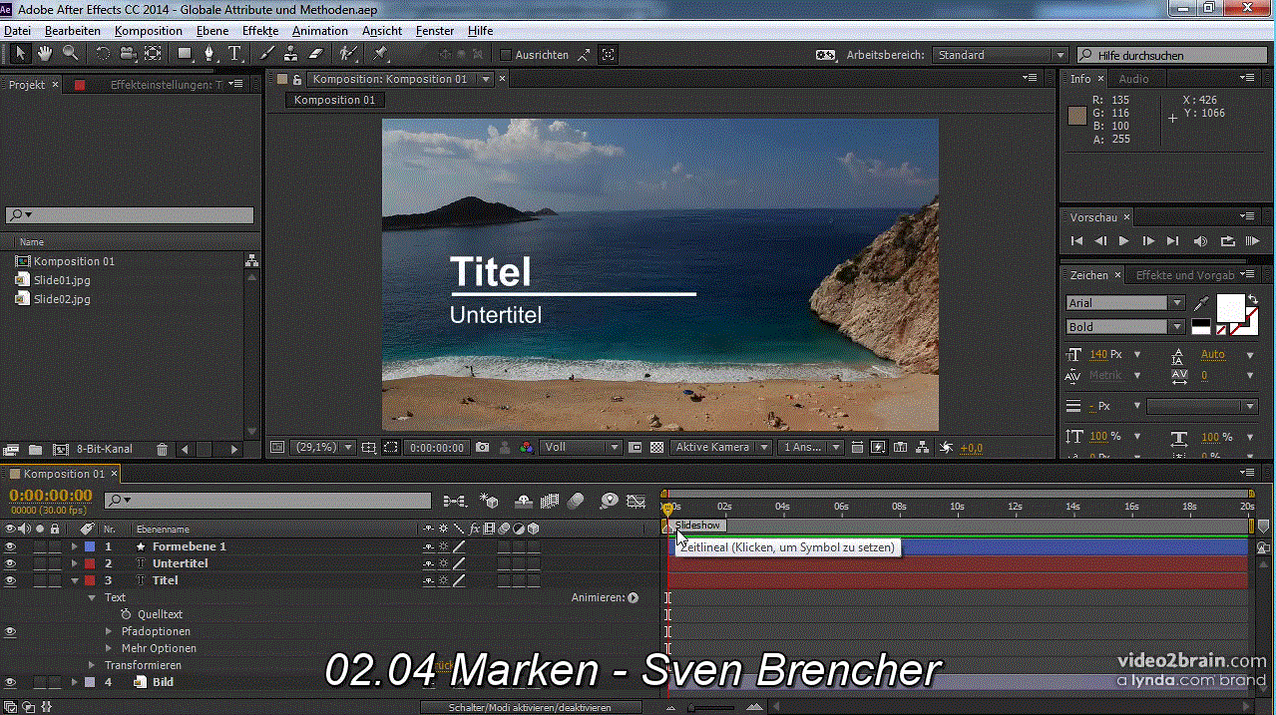
Task: Select the Hand tool
Action: pos(46,54)
